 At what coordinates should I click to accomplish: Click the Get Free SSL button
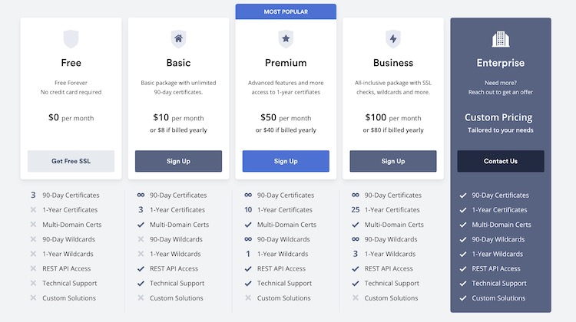71,161
